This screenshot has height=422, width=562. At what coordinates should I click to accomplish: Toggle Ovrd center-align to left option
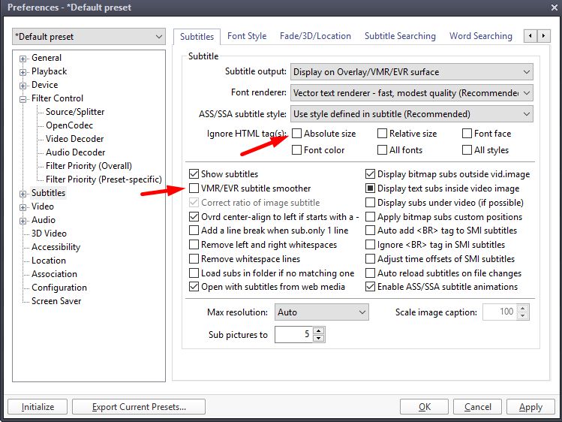[x=194, y=216]
